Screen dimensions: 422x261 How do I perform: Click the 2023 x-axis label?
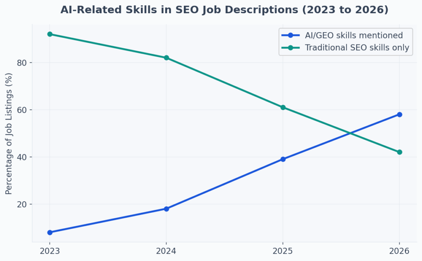tap(50, 251)
